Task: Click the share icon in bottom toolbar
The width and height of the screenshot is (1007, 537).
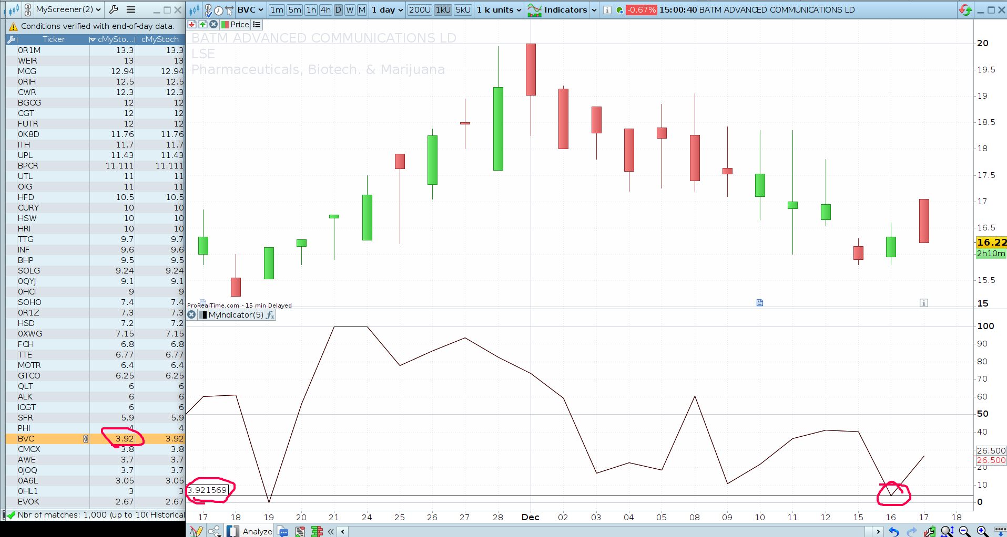Action: point(214,531)
